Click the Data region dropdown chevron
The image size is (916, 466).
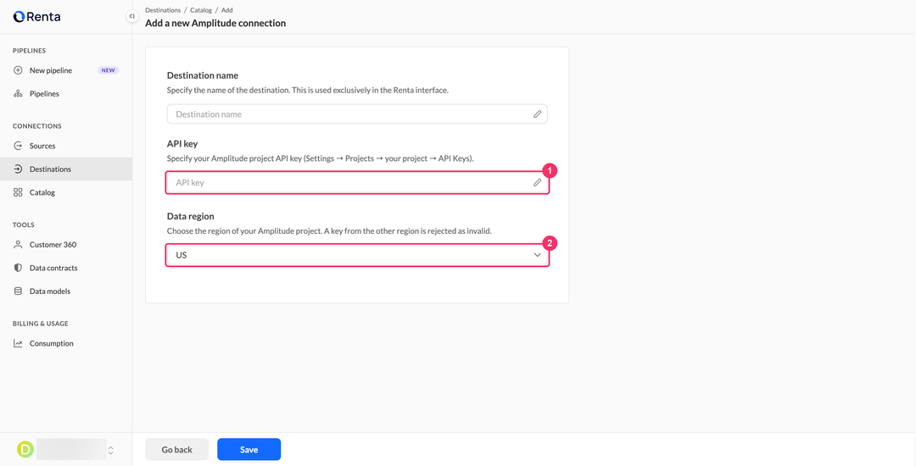(538, 255)
